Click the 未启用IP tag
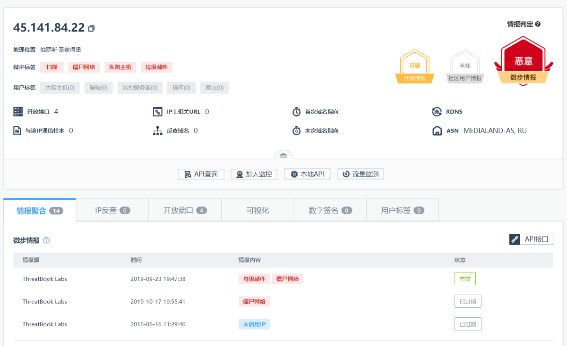Screen dimensions: 567x346 [x=254, y=324]
